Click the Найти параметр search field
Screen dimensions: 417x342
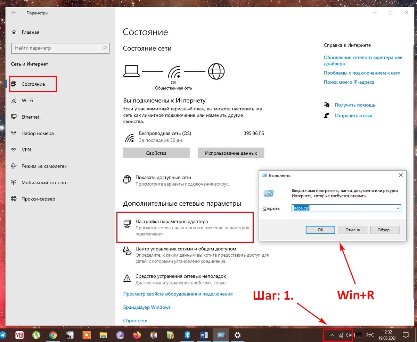pos(60,48)
